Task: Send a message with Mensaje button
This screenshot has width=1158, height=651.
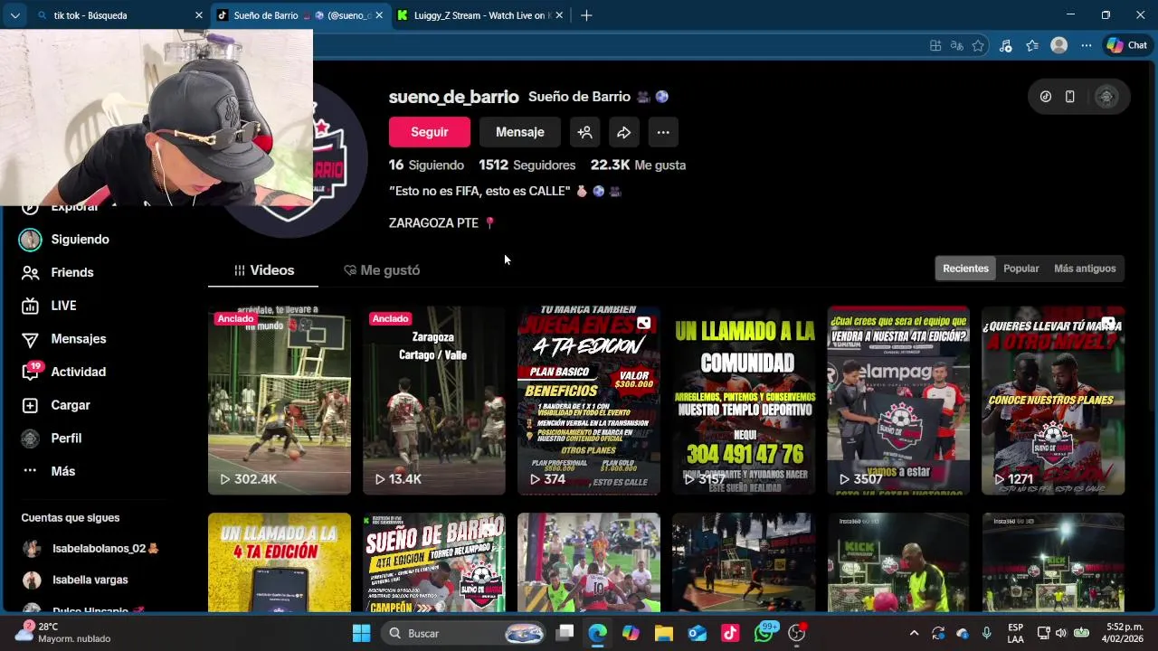Action: [520, 132]
